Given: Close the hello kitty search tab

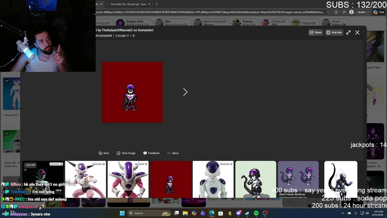Looking at the screenshot, I should (149, 4).
